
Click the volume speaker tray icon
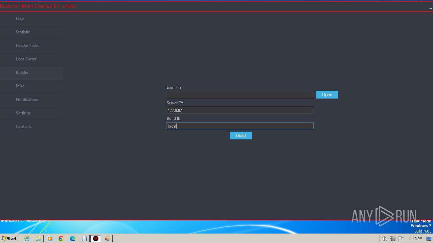(x=384, y=239)
